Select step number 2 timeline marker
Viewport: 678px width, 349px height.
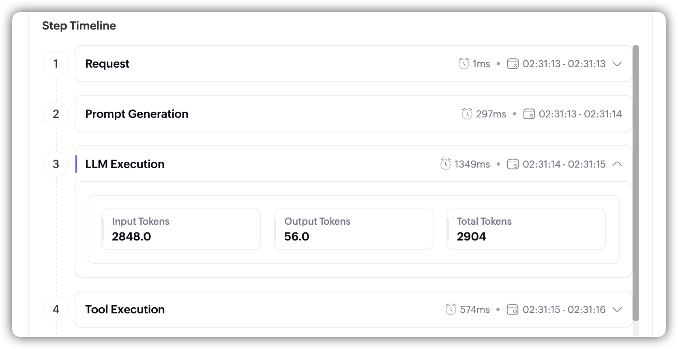(x=56, y=114)
